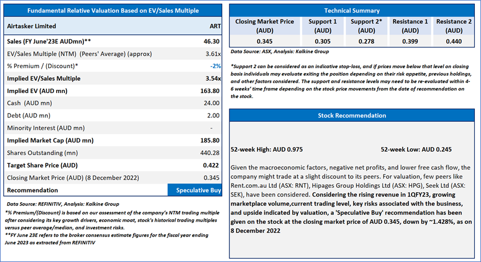This screenshot has height=262, width=481.
Task: Click the 'Implied EV (AUD mn)' label
Action: (x=37, y=91)
